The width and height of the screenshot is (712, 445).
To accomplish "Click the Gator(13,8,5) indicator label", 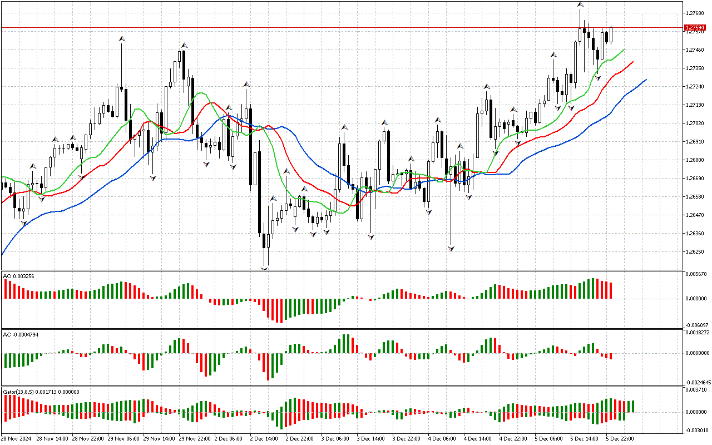I will (x=41, y=392).
